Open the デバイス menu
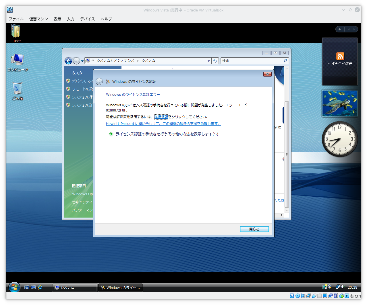The width and height of the screenshot is (367, 305). [88, 19]
